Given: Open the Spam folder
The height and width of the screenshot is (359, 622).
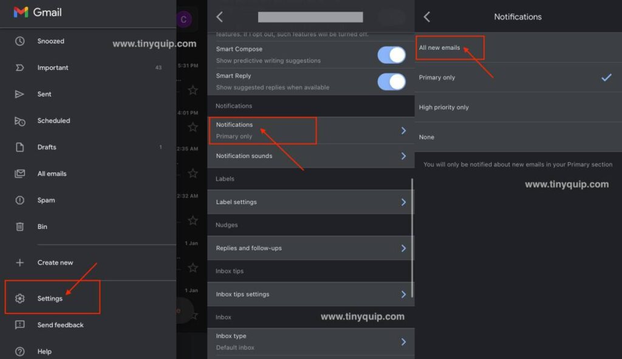Looking at the screenshot, I should (45, 200).
